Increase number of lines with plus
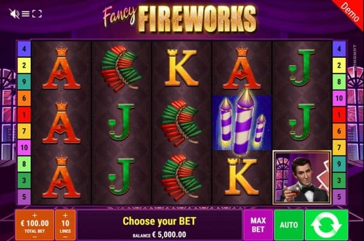364x241 pixels. point(65,215)
